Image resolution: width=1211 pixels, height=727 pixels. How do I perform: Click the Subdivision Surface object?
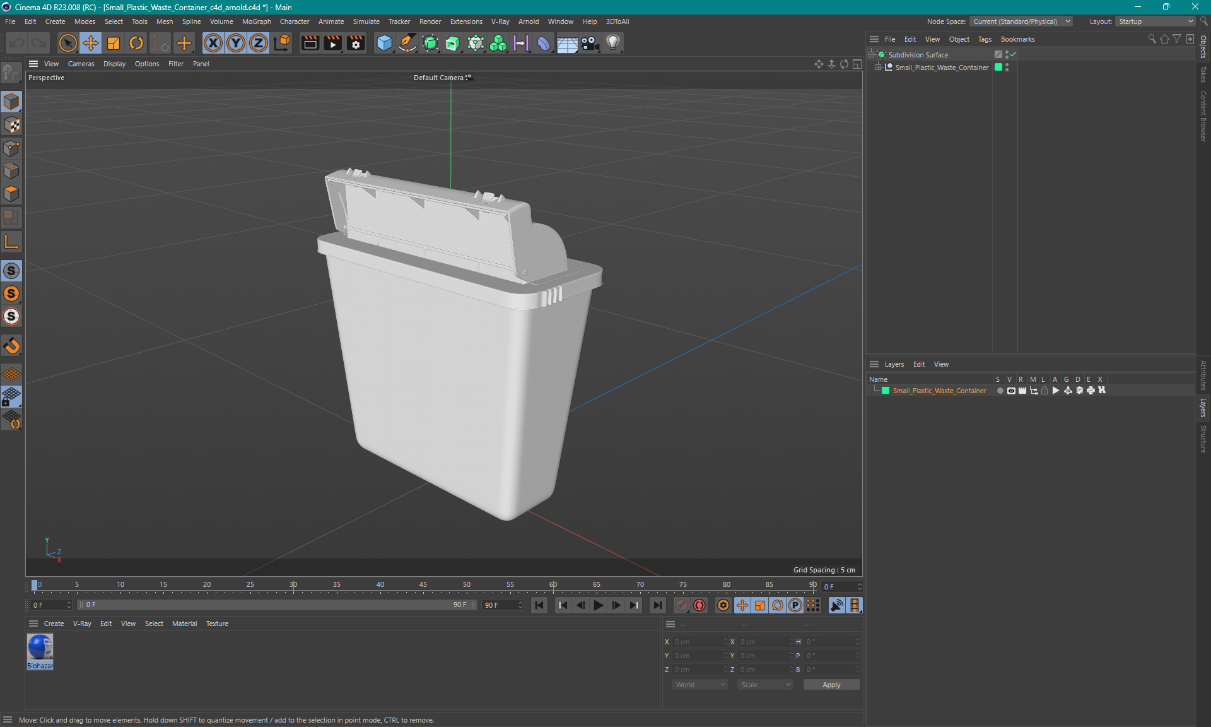pos(918,54)
